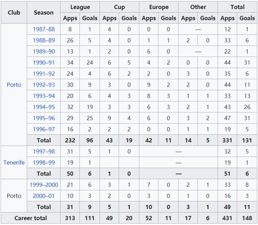Open the 1999–2000 season link
Image resolution: width=258 pixels, height=225 pixels.
pyautogui.click(x=44, y=185)
